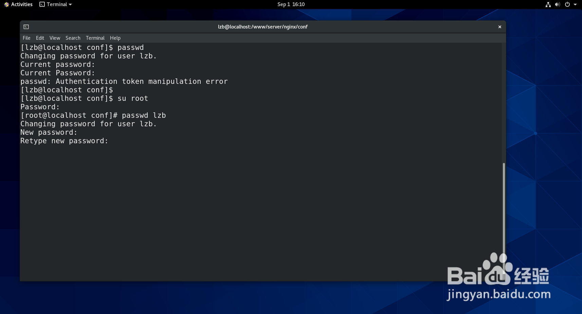Open the Search menu
The image size is (582, 314).
pyautogui.click(x=73, y=38)
